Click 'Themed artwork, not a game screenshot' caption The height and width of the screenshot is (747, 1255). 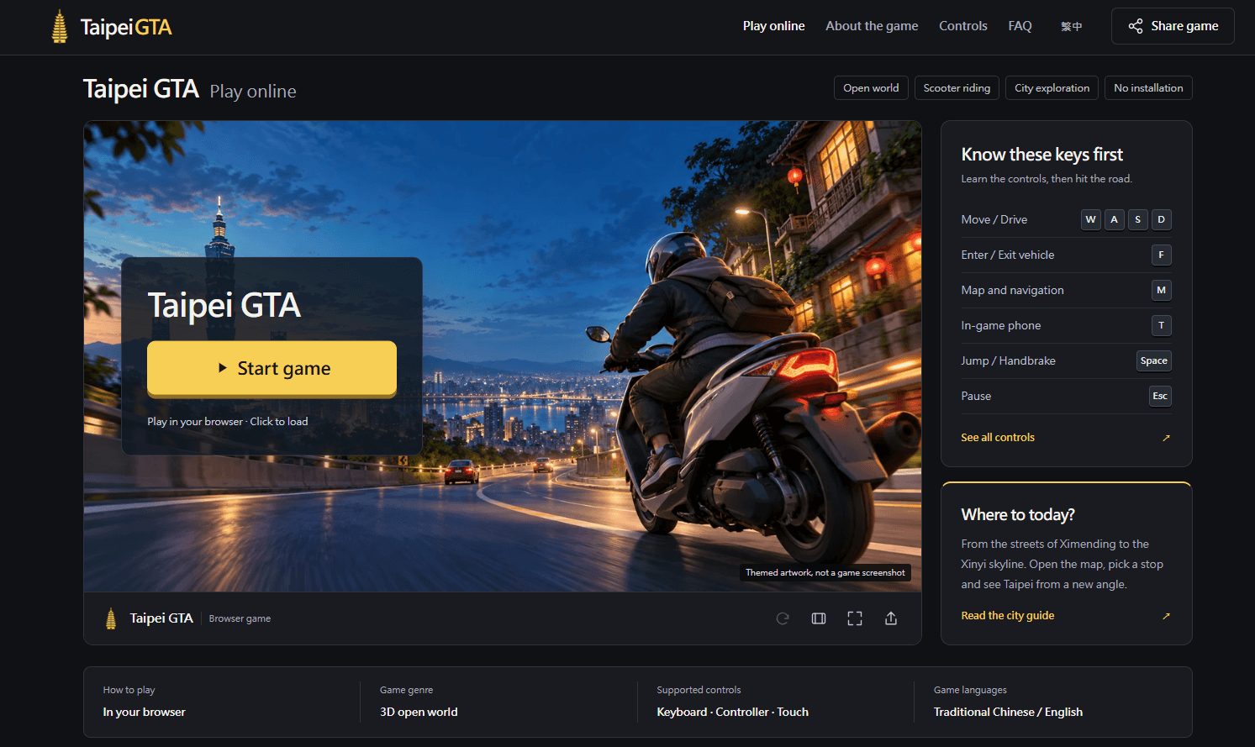click(825, 573)
